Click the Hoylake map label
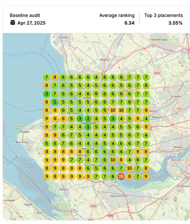 point(25,132)
